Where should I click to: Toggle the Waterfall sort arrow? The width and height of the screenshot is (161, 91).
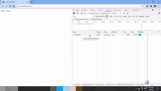point(159,32)
